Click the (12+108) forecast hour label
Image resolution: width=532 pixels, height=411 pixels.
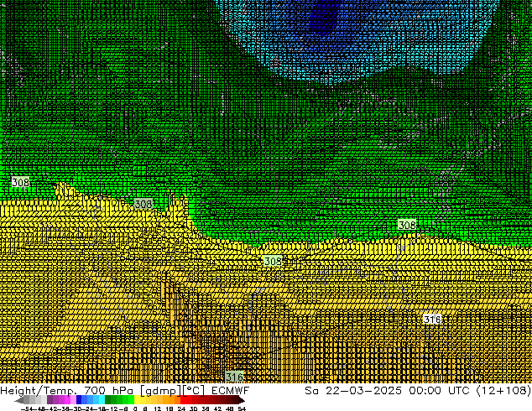click(501, 391)
